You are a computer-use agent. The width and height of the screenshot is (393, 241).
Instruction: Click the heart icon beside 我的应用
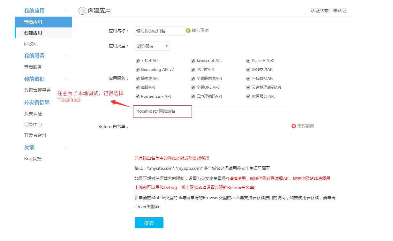tap(66, 11)
